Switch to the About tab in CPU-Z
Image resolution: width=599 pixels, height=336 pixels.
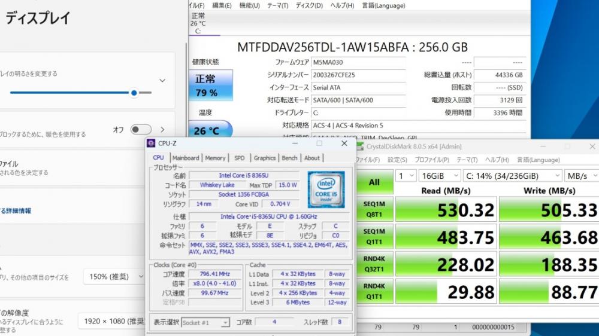coord(311,158)
